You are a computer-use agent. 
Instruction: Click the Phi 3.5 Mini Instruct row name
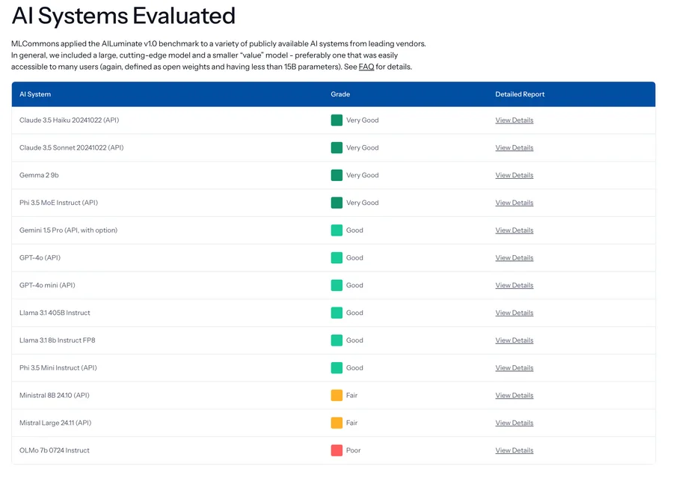(58, 368)
